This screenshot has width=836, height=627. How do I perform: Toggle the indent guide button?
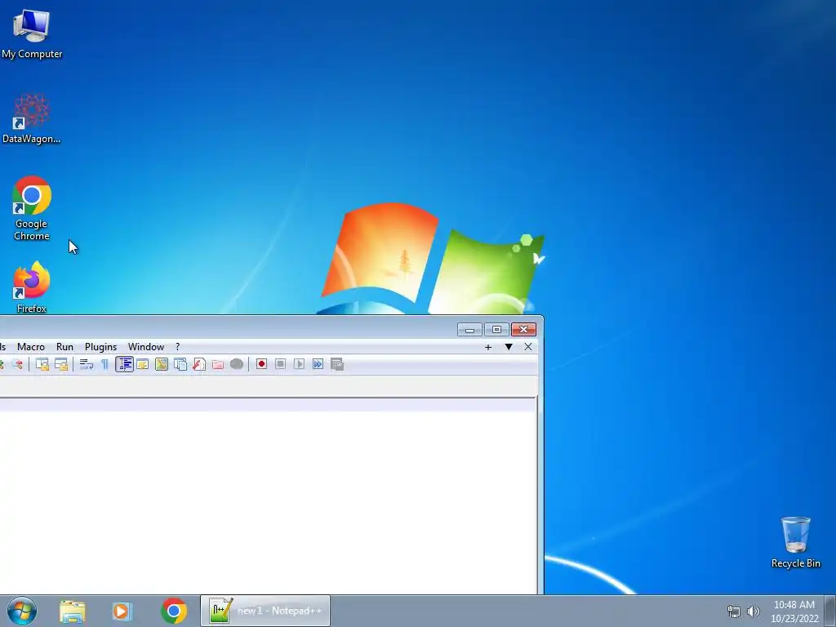[x=124, y=365]
